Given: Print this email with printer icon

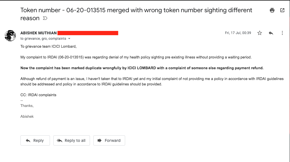Looking at the screenshot, I should click(272, 10).
